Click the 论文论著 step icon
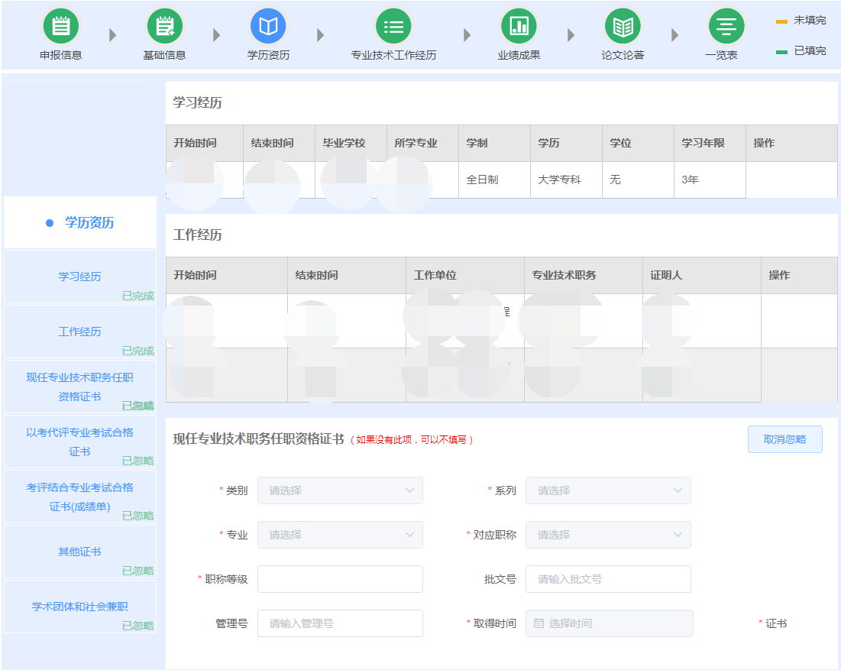Viewport: 841px width, 670px height. pos(623,27)
